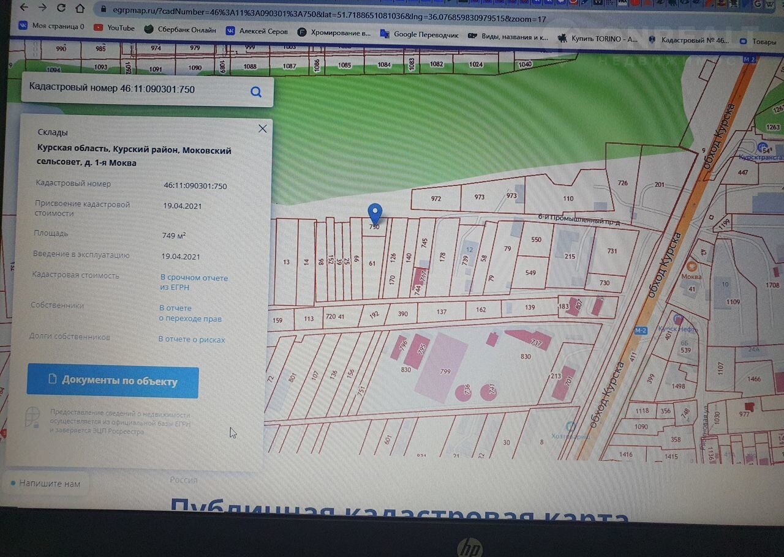Open the Напишите нам chat widget

tap(46, 484)
